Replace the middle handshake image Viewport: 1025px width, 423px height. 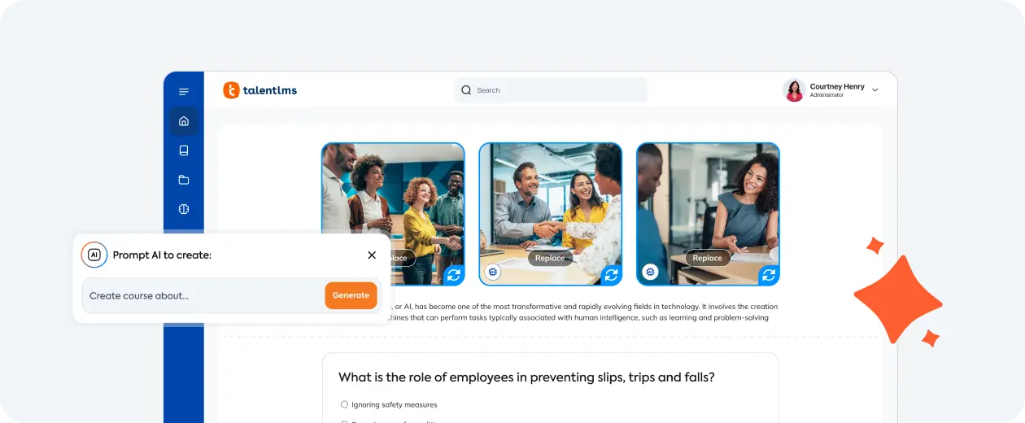pos(550,258)
